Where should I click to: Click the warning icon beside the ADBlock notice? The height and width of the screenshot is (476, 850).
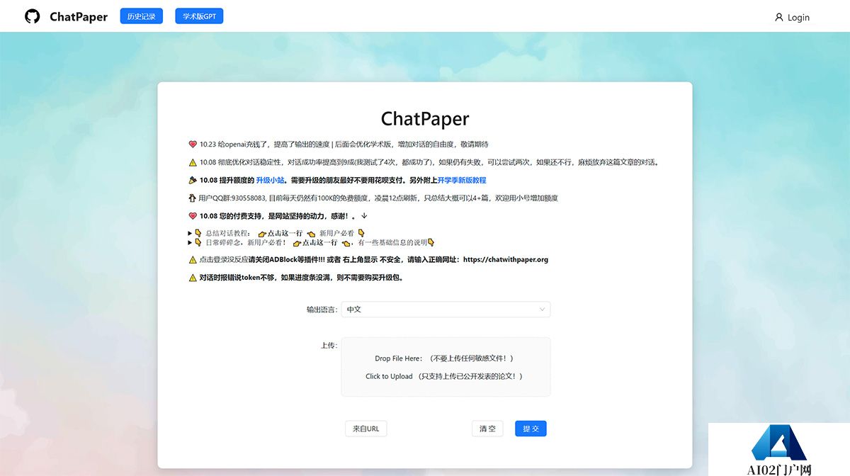pyautogui.click(x=193, y=259)
